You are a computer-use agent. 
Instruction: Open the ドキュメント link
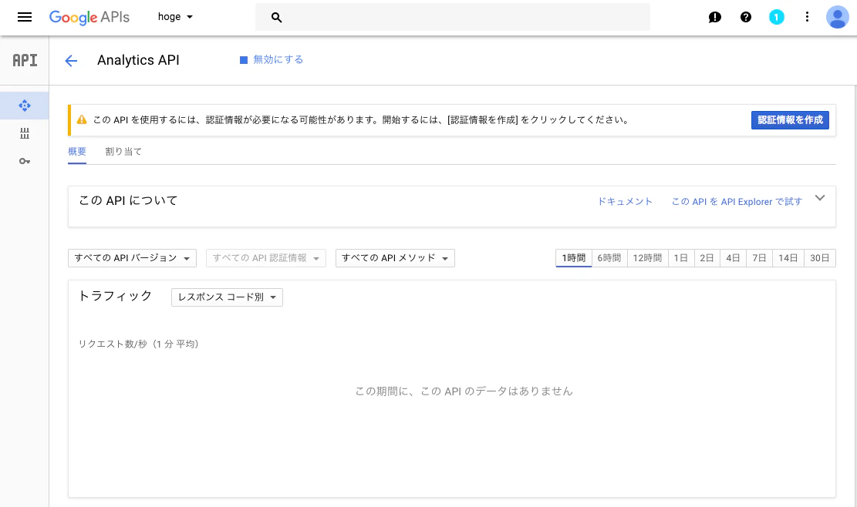(x=625, y=201)
